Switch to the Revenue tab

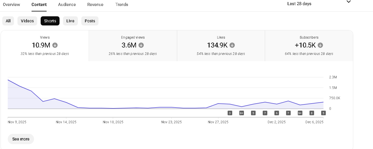click(x=95, y=5)
